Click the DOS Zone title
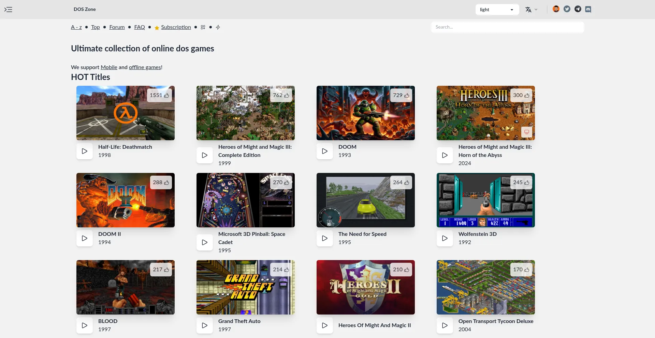 85,9
